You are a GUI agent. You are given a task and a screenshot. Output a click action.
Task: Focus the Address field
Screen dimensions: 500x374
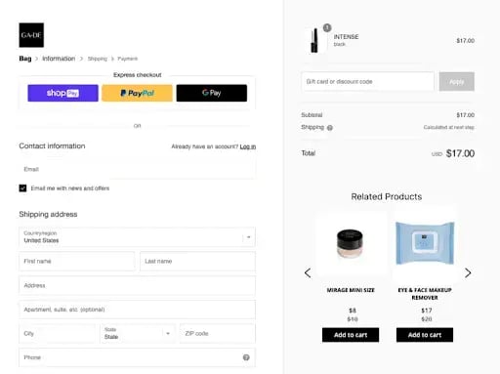tap(137, 285)
